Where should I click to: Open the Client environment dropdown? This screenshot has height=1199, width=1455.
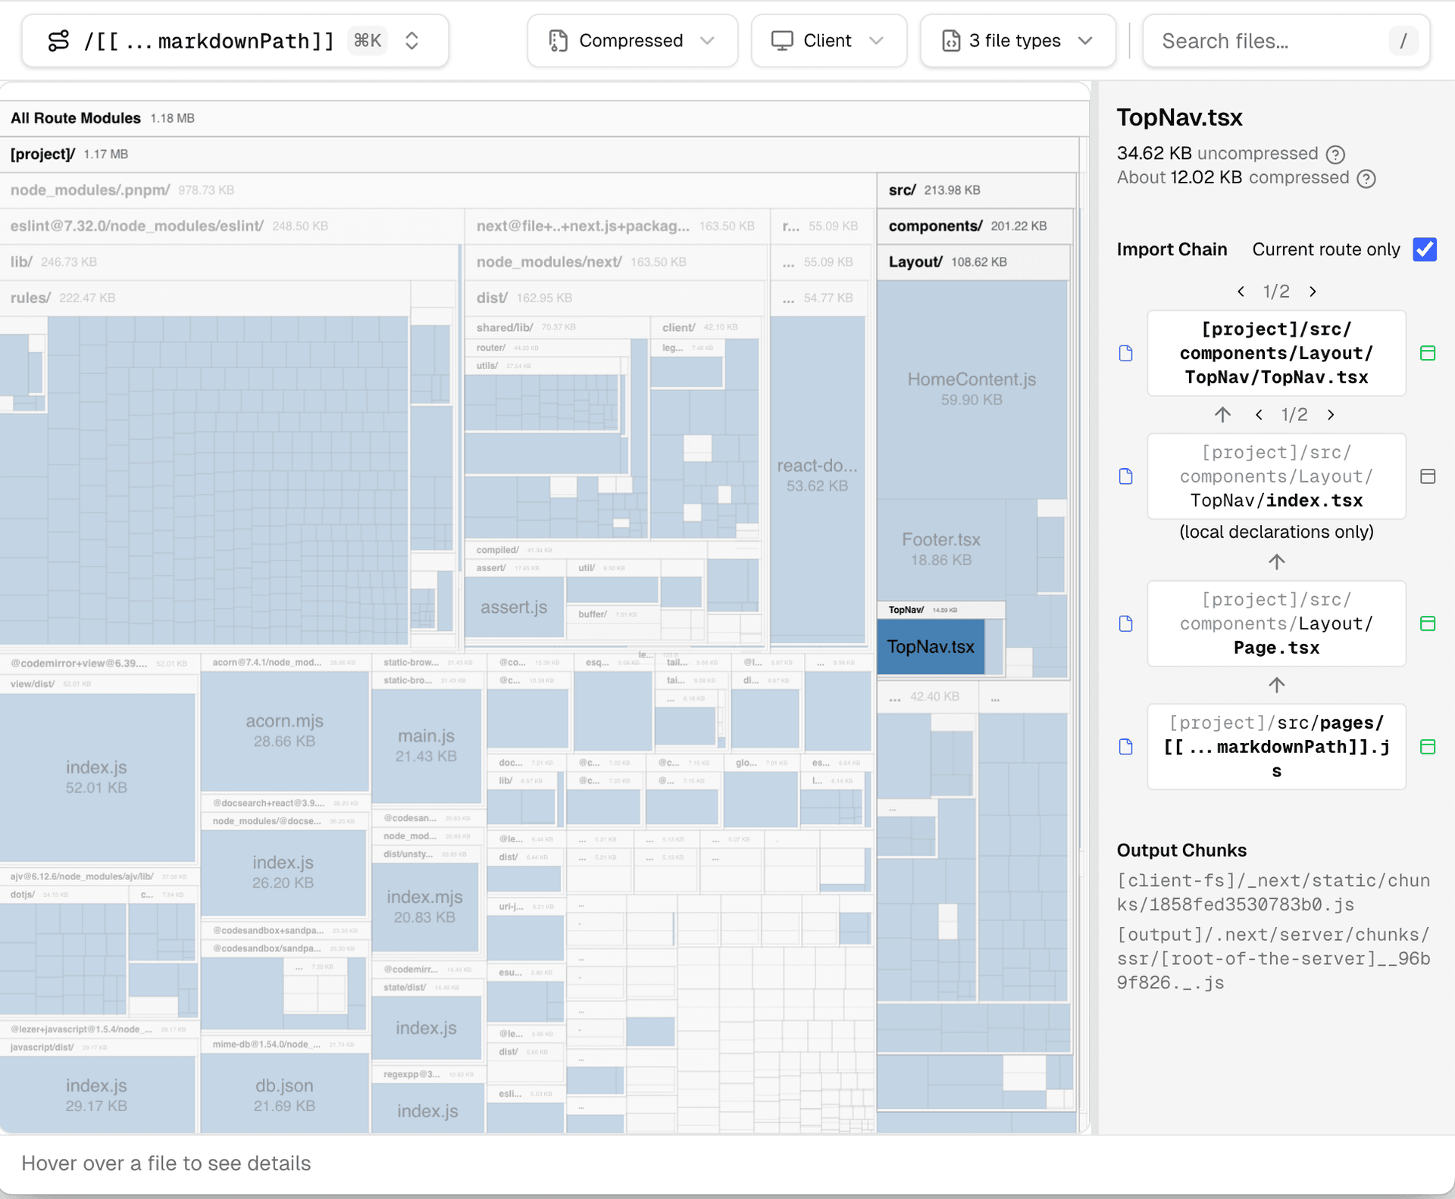pos(828,41)
